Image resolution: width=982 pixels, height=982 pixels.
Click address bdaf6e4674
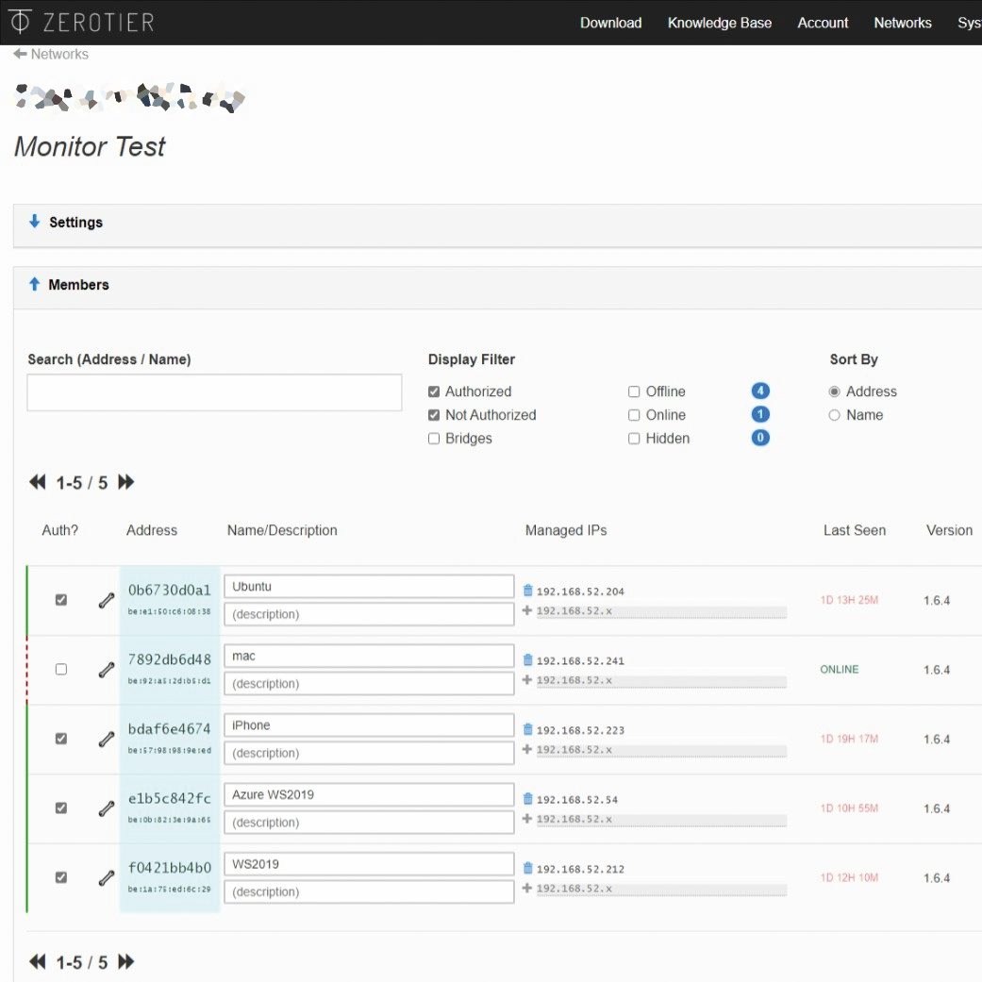click(x=169, y=729)
